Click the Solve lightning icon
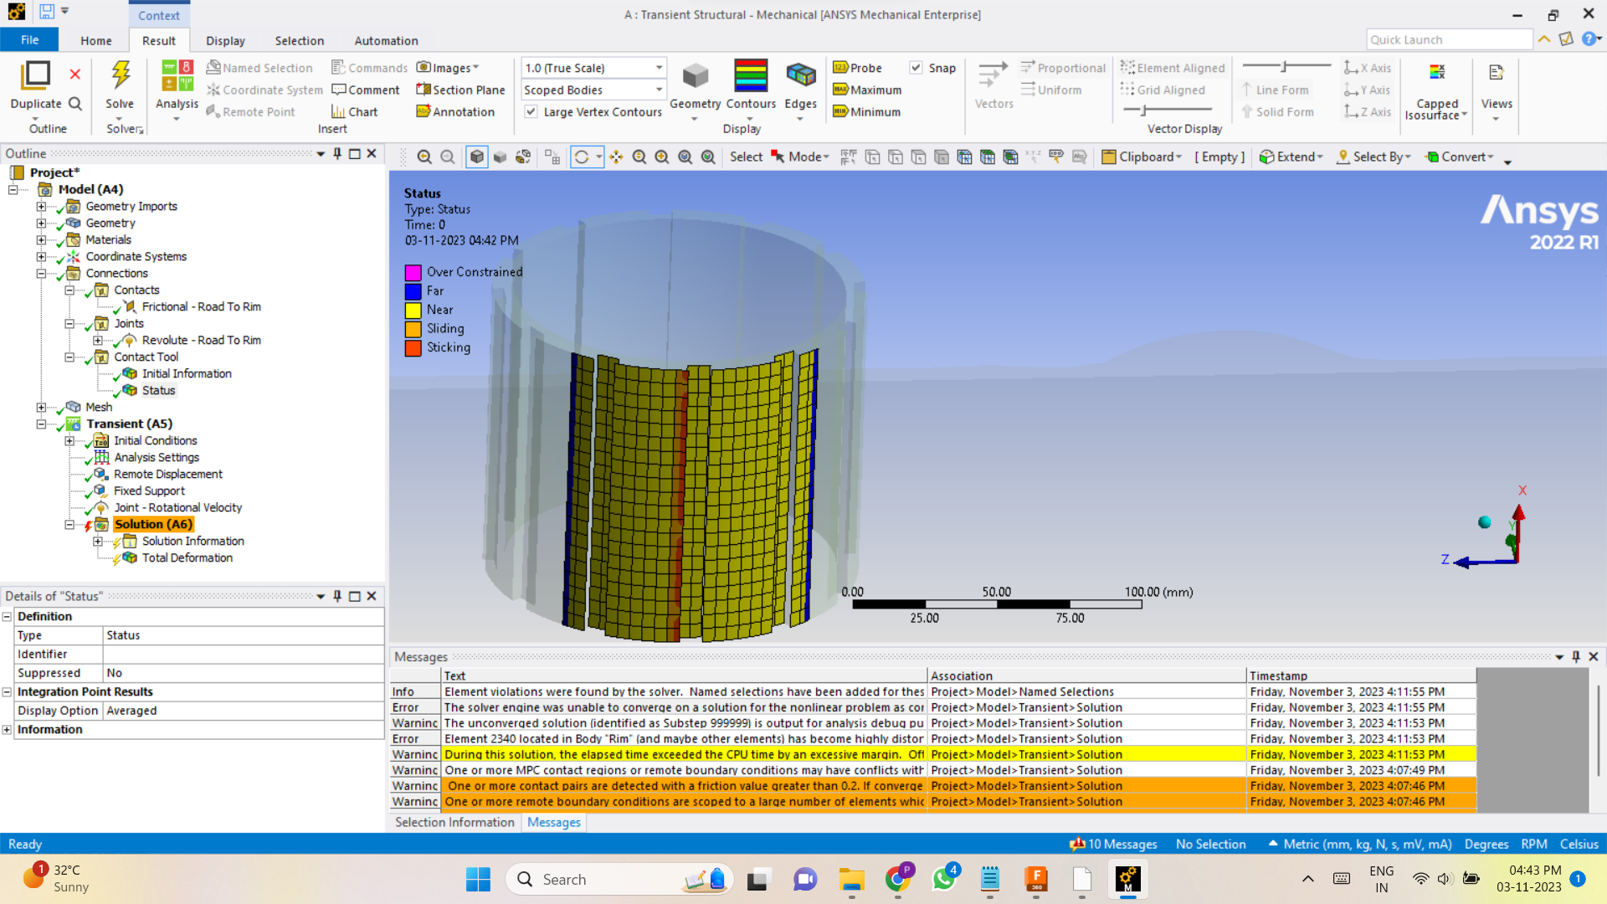 pos(120,74)
